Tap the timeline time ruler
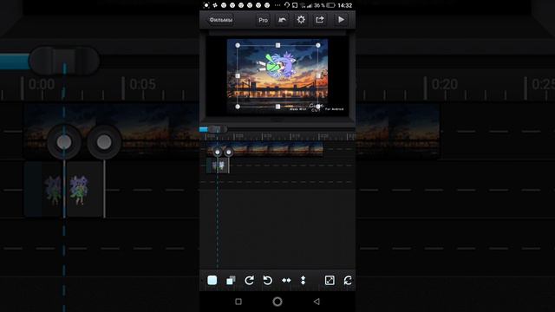 [x=277, y=137]
